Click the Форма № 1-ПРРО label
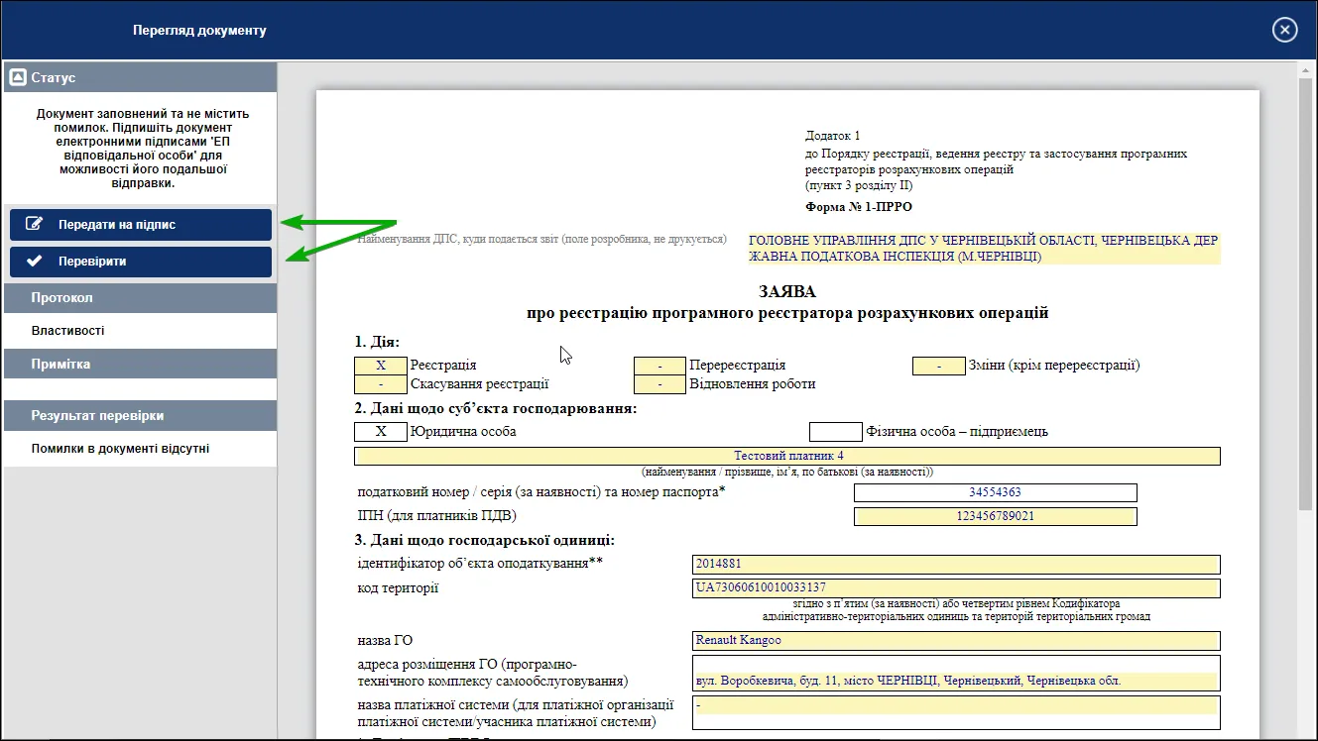The image size is (1318, 741). pos(859,207)
